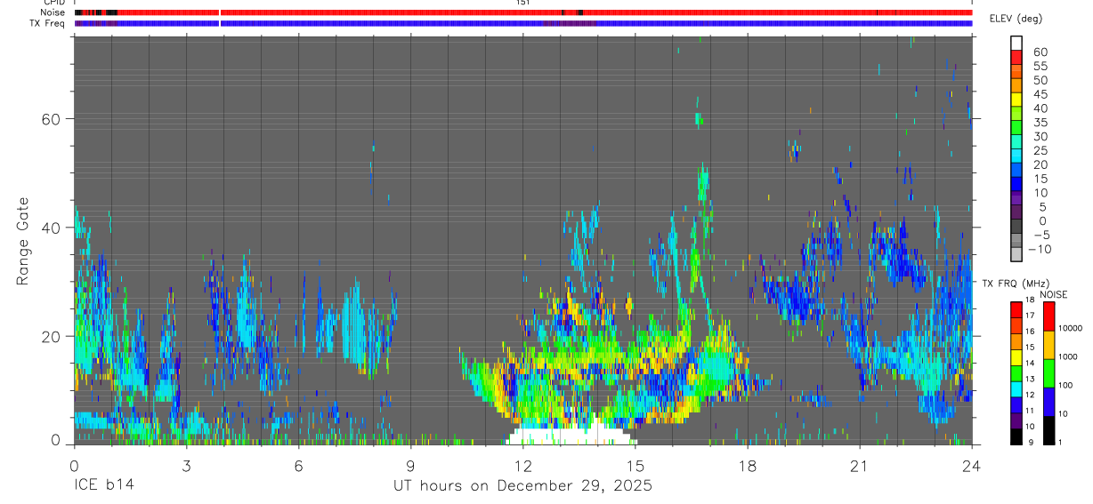Pick the red top swatch of NOISE colorbar
The height and width of the screenshot is (504, 1093).
(1048, 316)
